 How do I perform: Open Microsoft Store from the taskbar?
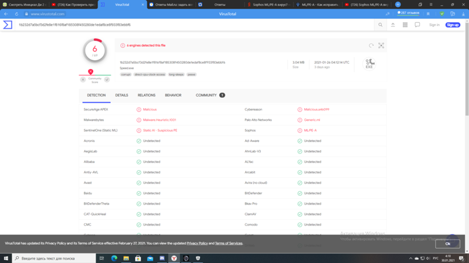coord(138,258)
